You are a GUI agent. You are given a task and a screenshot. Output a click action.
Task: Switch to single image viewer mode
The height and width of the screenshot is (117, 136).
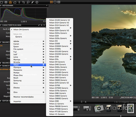[55, 2]
